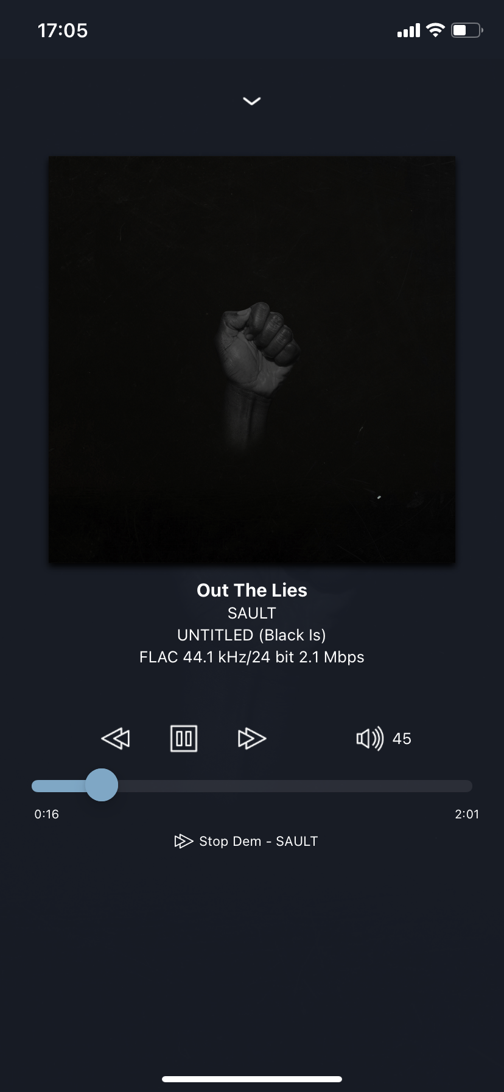Viewport: 504px width, 1092px height.
Task: Open volume control via speaker icon
Action: click(369, 739)
